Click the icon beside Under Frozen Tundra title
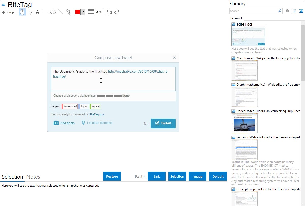305x206 pixels. point(233,111)
